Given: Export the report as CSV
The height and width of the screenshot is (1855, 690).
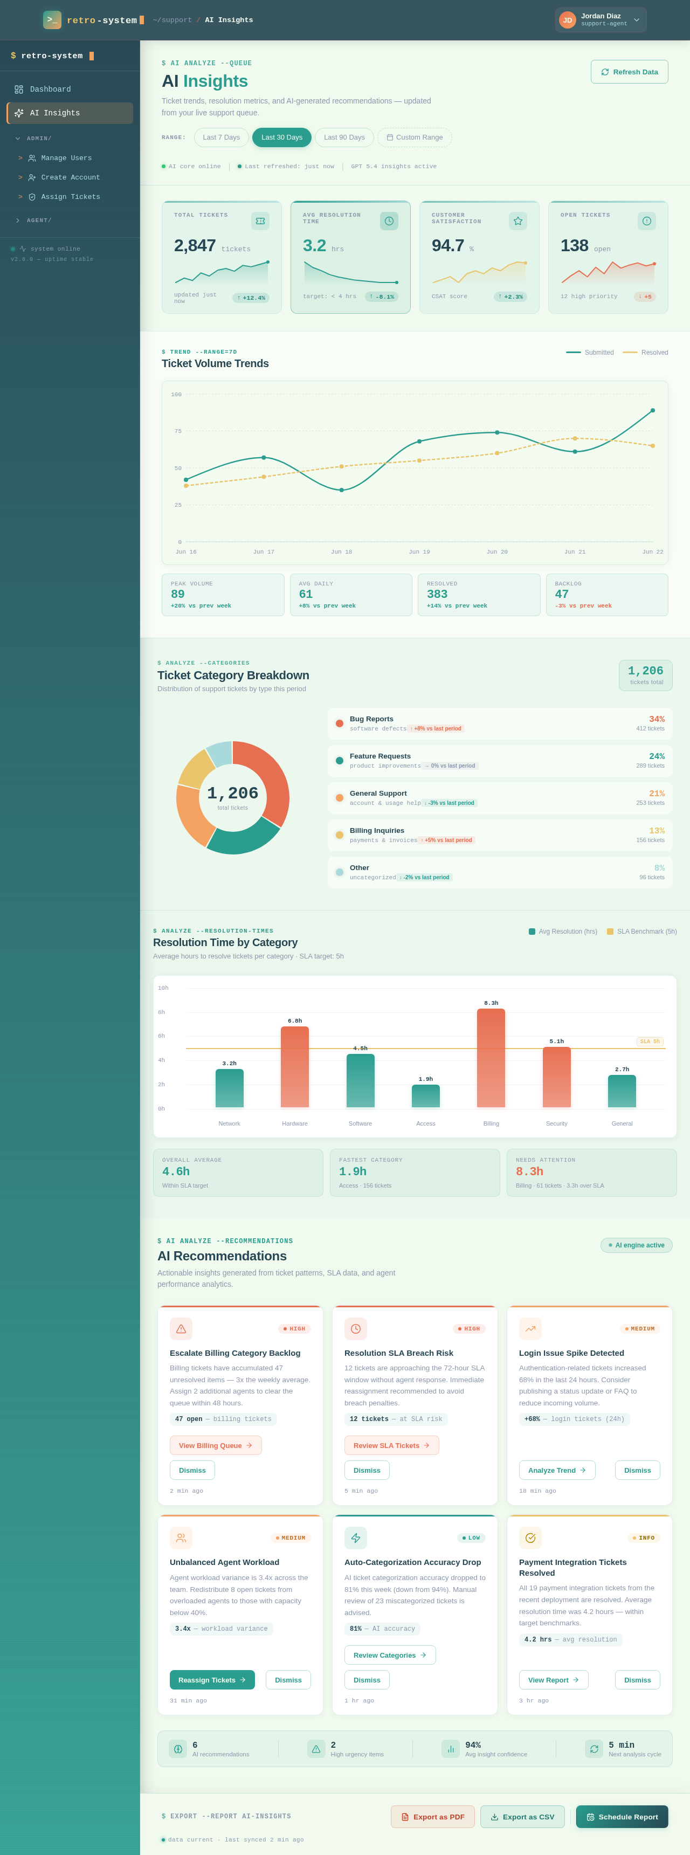Looking at the screenshot, I should coord(522,1817).
